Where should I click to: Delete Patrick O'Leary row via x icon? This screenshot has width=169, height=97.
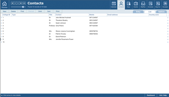pos(168,34)
